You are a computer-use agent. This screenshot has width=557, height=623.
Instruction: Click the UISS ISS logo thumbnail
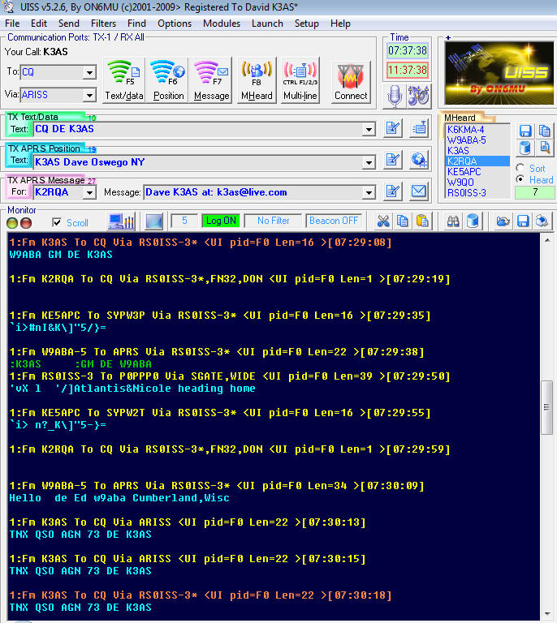[x=499, y=73]
